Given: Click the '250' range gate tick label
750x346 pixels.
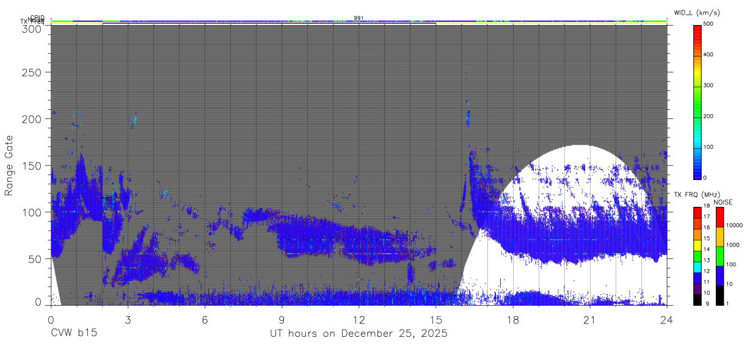Looking at the screenshot, I should point(32,73).
